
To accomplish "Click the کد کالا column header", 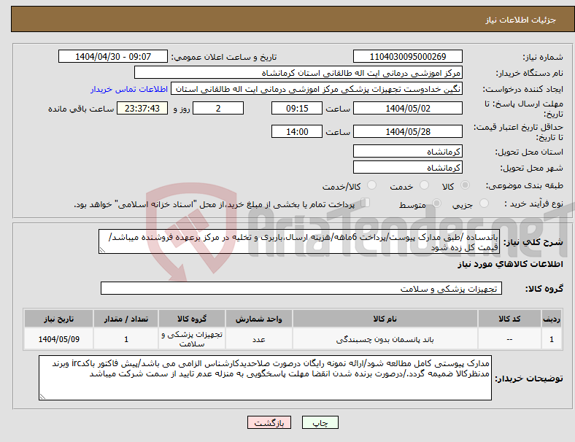I will [x=509, y=319].
